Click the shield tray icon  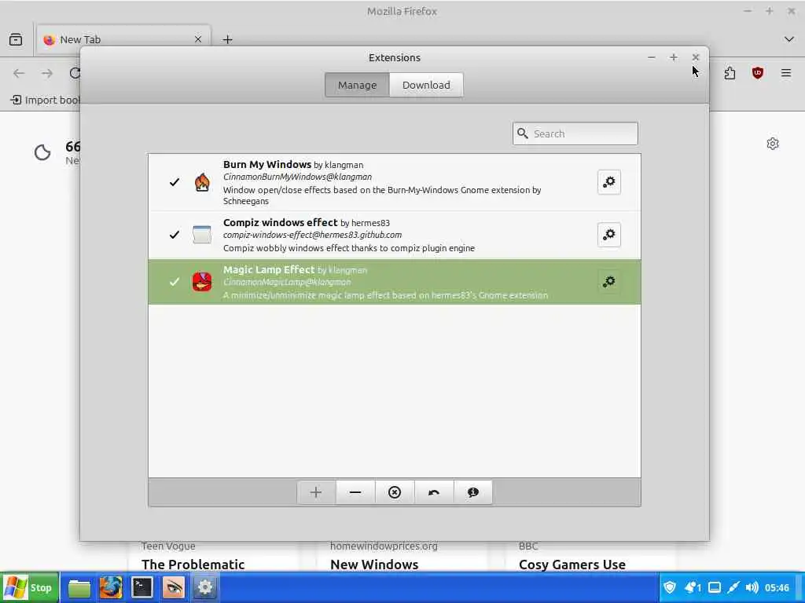670,587
